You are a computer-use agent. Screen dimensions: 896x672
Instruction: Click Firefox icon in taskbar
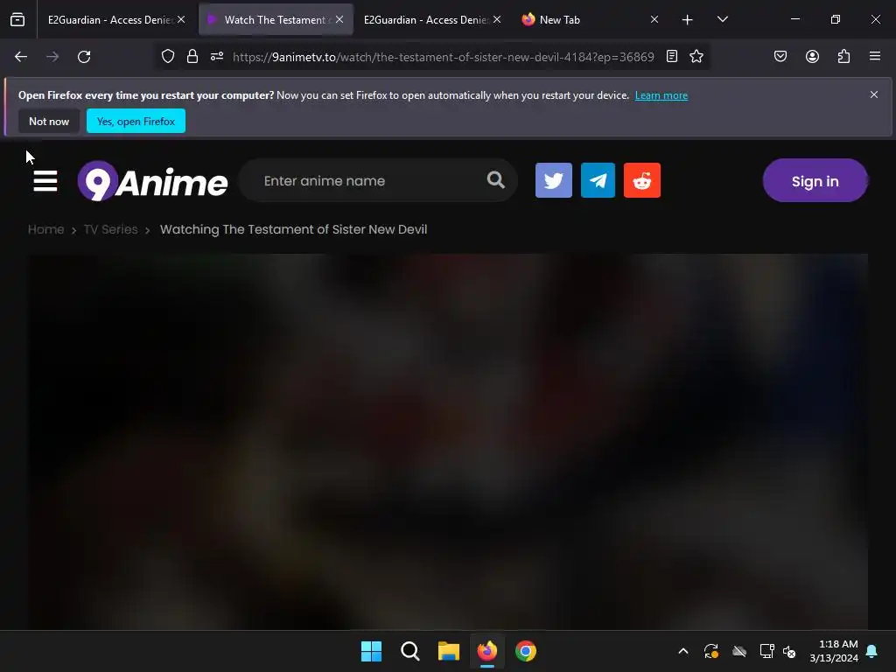coord(487,651)
